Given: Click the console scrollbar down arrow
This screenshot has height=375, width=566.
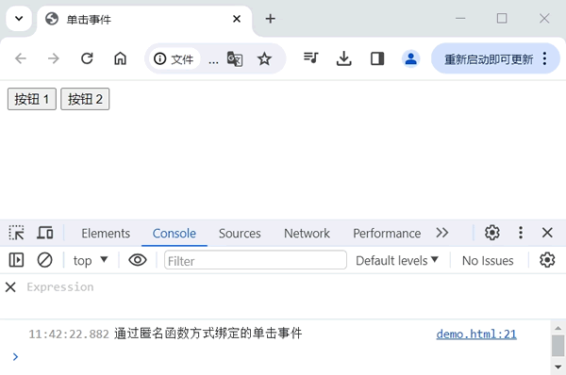Looking at the screenshot, I should pos(558,367).
